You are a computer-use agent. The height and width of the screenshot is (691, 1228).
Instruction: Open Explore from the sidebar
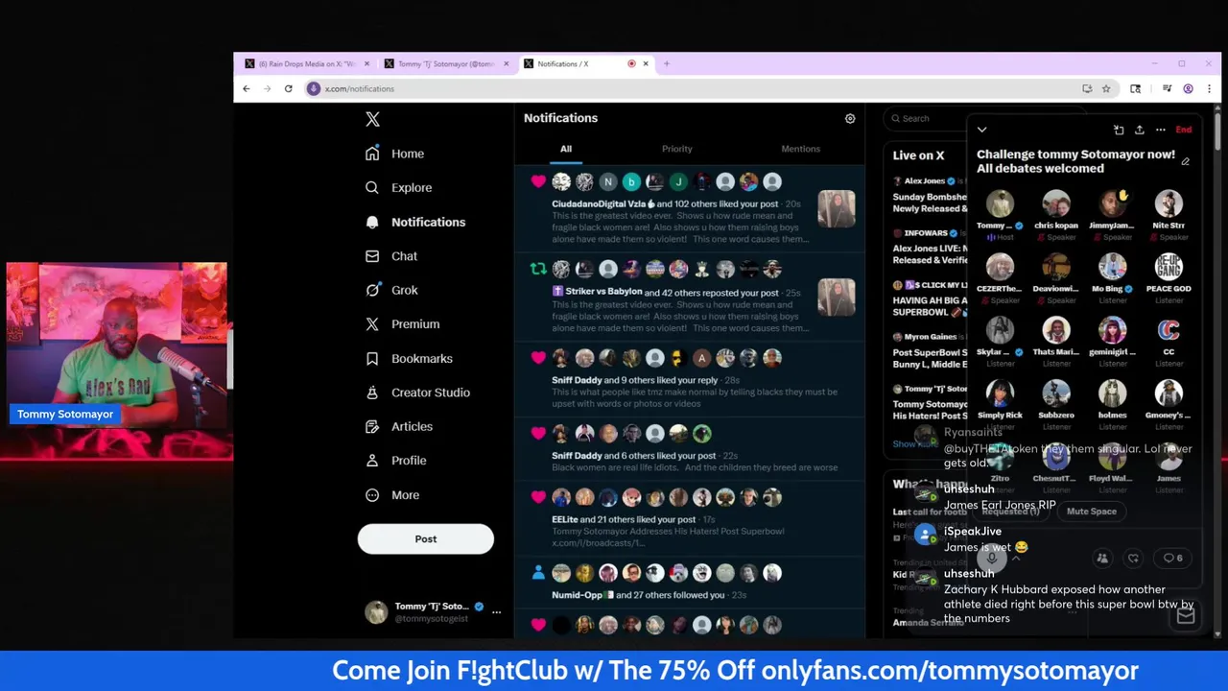399,188
